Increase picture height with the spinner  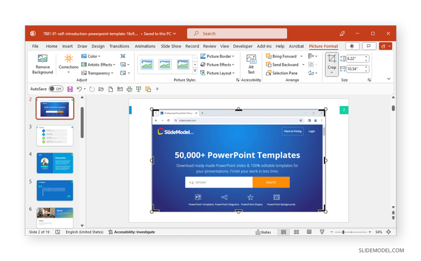point(366,57)
